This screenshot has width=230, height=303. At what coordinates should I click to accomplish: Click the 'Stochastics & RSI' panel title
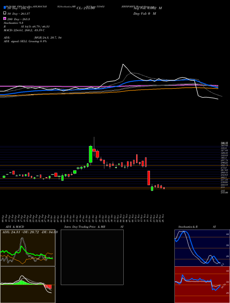click(197, 227)
